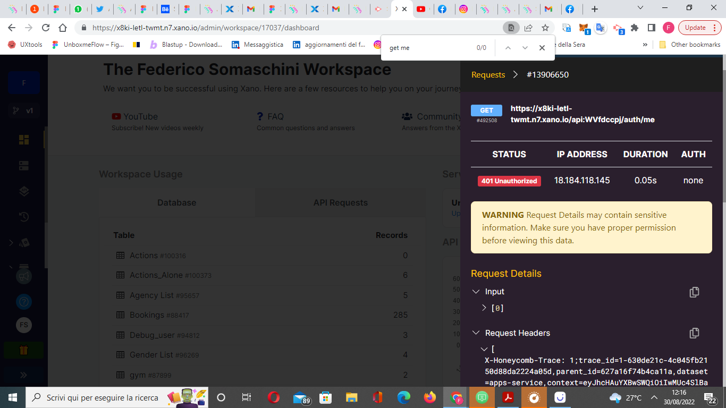Open the megaphone announcements icon
726x408 pixels.
(24, 277)
